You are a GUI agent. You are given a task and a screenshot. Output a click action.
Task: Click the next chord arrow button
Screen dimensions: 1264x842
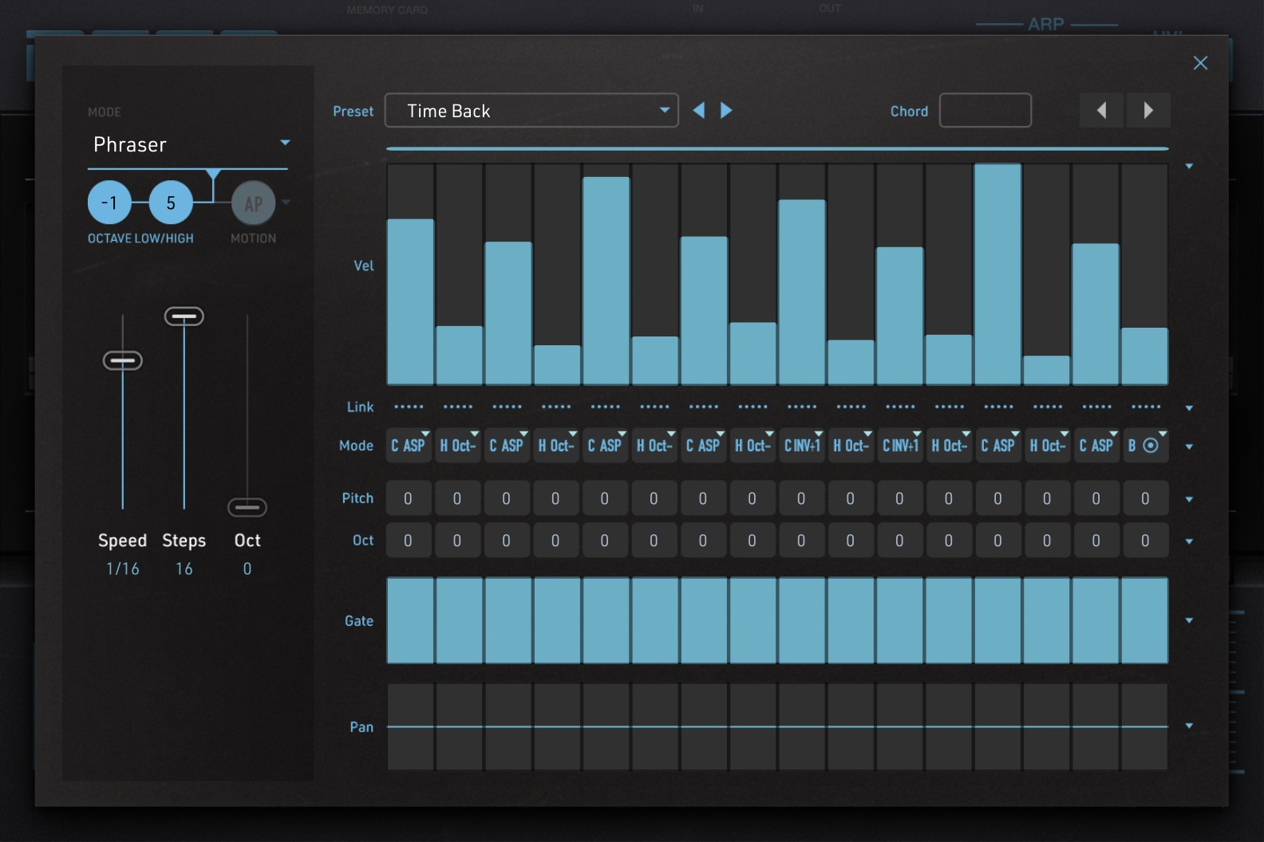coord(1147,110)
